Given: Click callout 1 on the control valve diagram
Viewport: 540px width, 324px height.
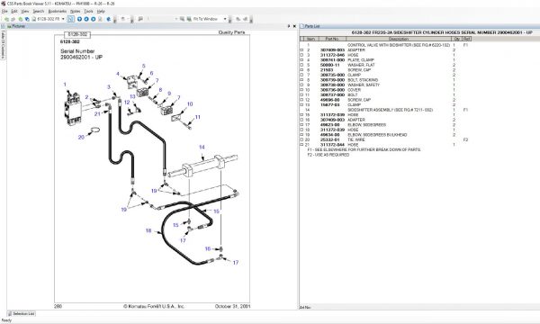Looking at the screenshot, I should click(x=65, y=85).
